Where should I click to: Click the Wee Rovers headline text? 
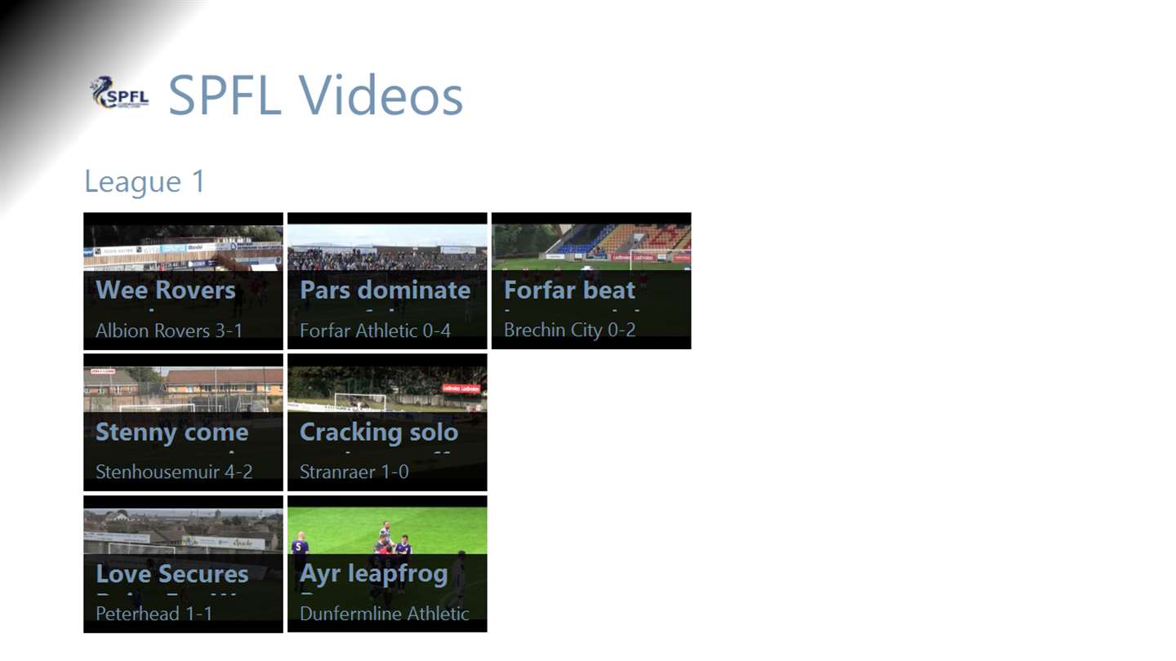[x=166, y=290]
